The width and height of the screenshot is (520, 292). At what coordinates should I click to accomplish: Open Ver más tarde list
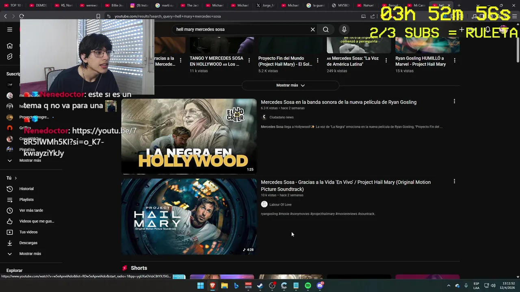[30, 210]
